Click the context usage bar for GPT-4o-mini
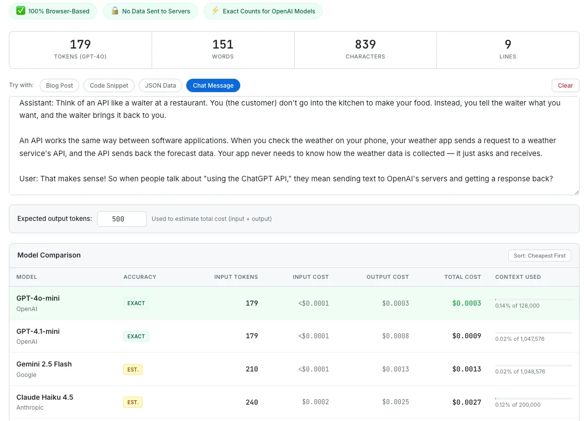This screenshot has height=421, width=584. [532, 298]
